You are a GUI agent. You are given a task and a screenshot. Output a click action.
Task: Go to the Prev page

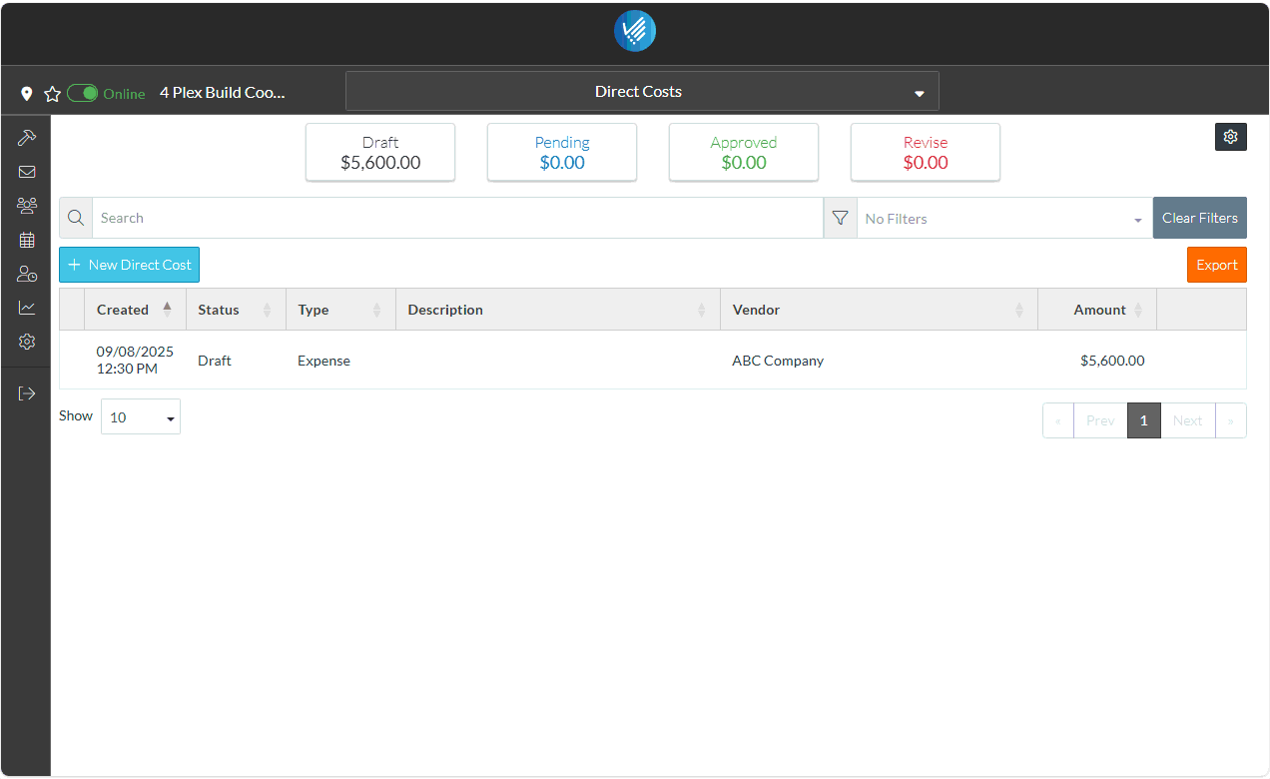1100,420
